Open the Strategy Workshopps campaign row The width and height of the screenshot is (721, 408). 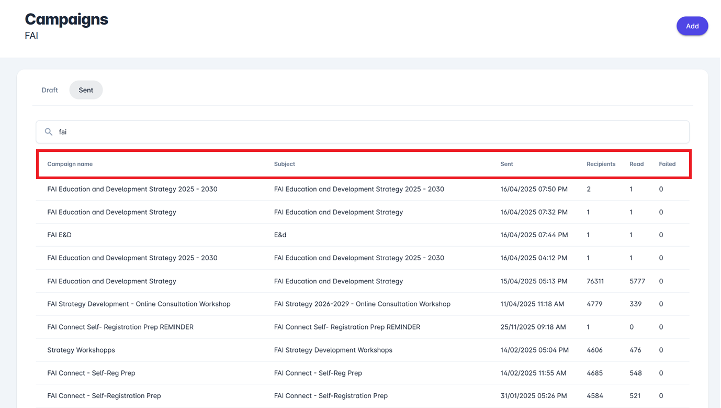point(81,350)
